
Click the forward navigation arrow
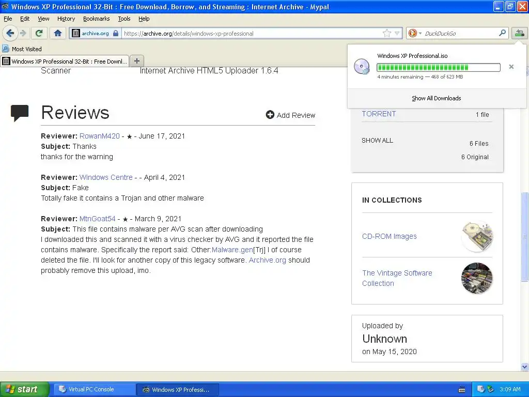(23, 33)
